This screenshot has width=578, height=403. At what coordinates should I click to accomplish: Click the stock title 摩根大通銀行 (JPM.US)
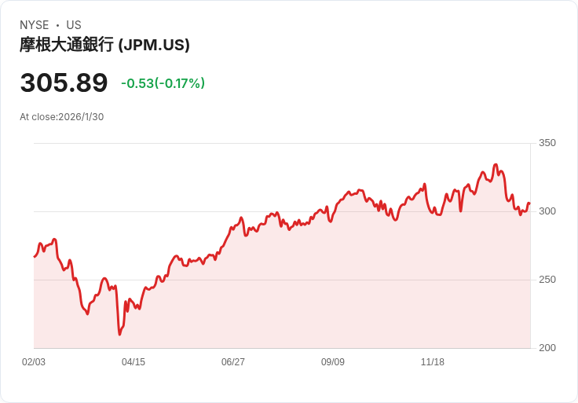[104, 45]
